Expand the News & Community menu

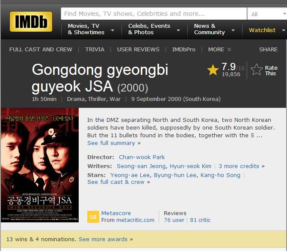(215, 29)
